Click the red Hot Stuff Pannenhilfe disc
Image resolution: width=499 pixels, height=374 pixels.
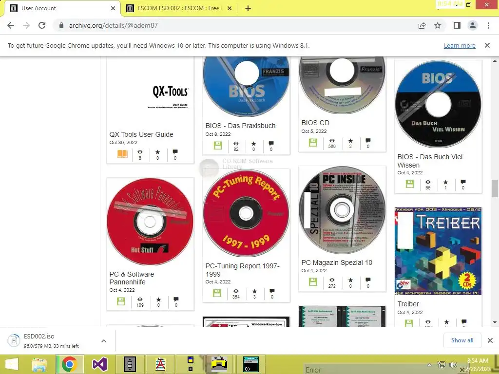150,222
